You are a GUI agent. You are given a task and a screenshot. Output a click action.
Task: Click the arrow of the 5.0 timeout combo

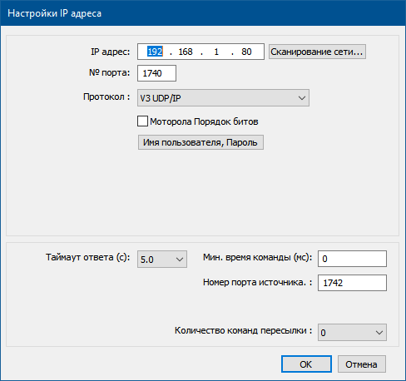[180, 260]
